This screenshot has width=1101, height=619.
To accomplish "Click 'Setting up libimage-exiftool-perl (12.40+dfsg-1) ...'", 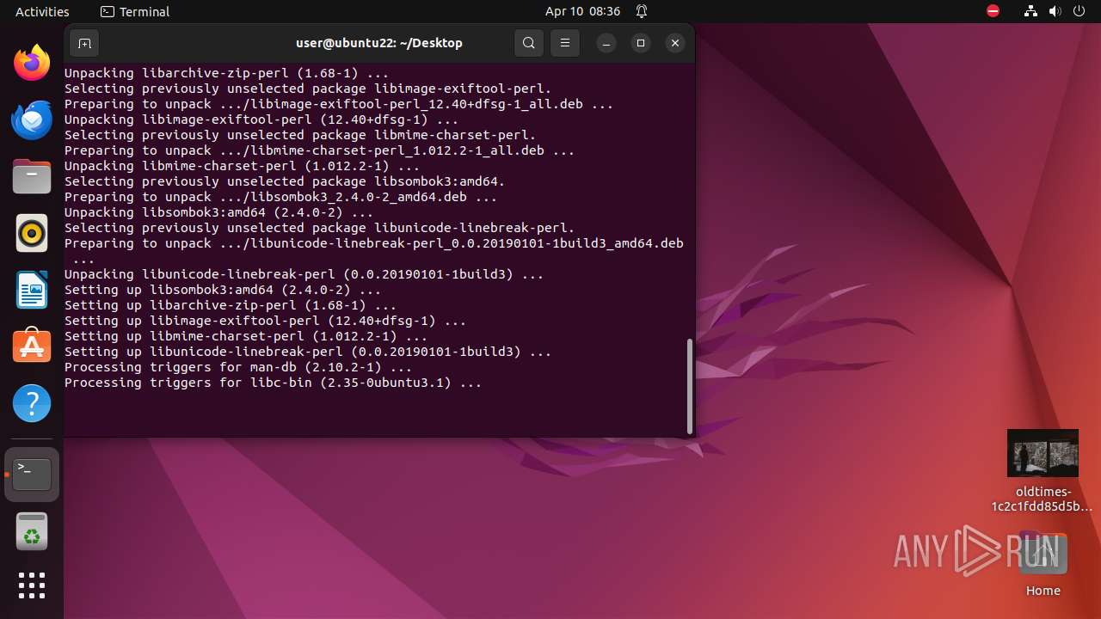I will point(265,321).
